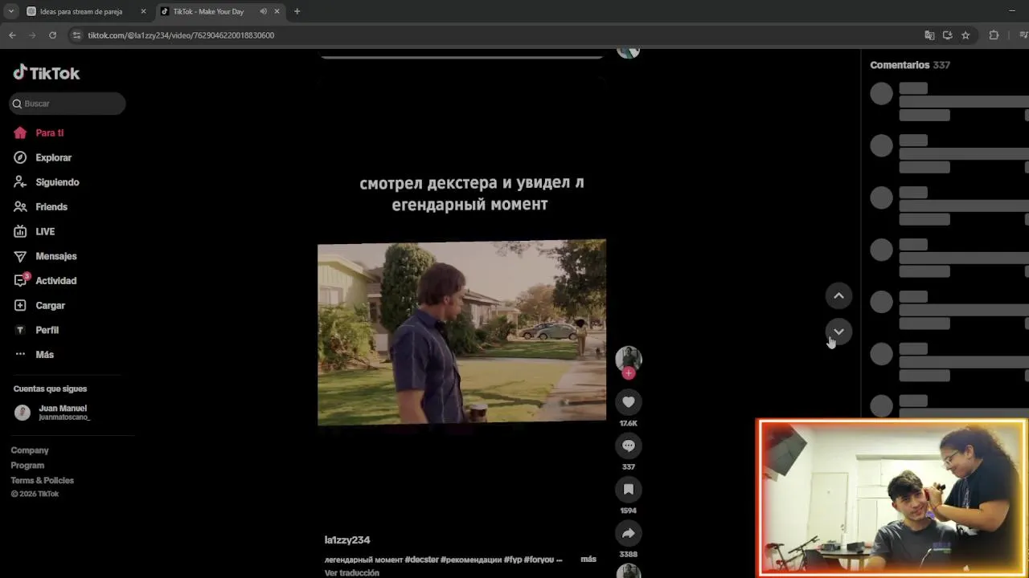
Task: Reload the page
Action: pyautogui.click(x=52, y=35)
